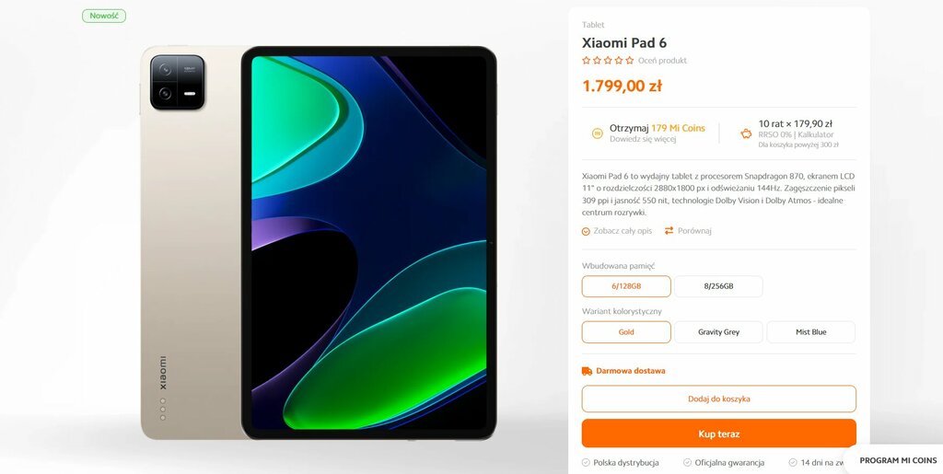The height and width of the screenshot is (474, 943).
Task: Click the circled chevron next to Zobacz cały opis
Action: click(x=586, y=231)
